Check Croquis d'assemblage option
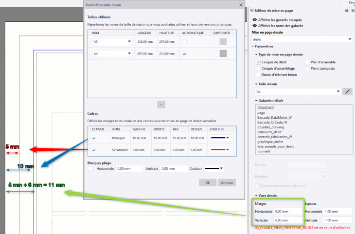Viewport: 355px width, 234px height. (258, 69)
